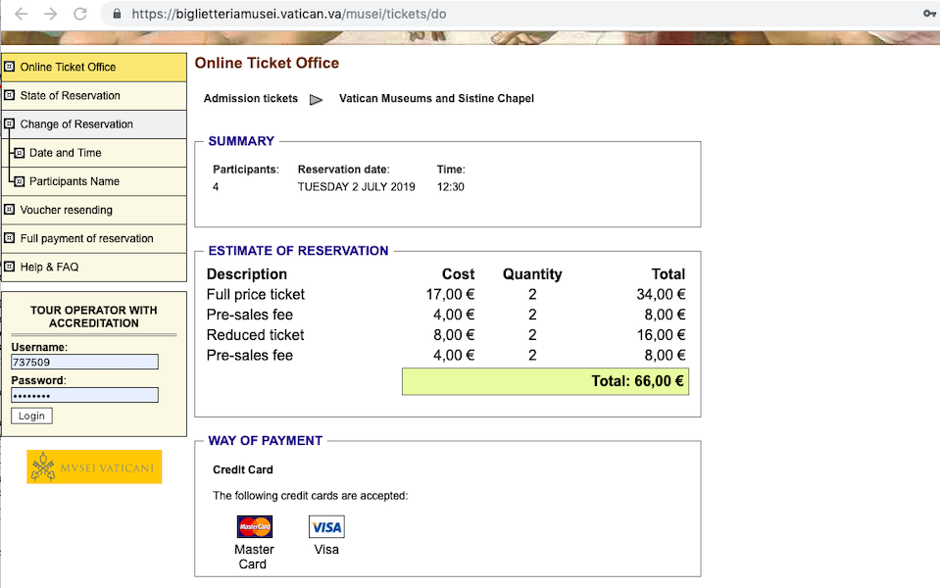This screenshot has width=940, height=588.
Task: Expand the Change of Reservation box icon
Action: point(9,124)
